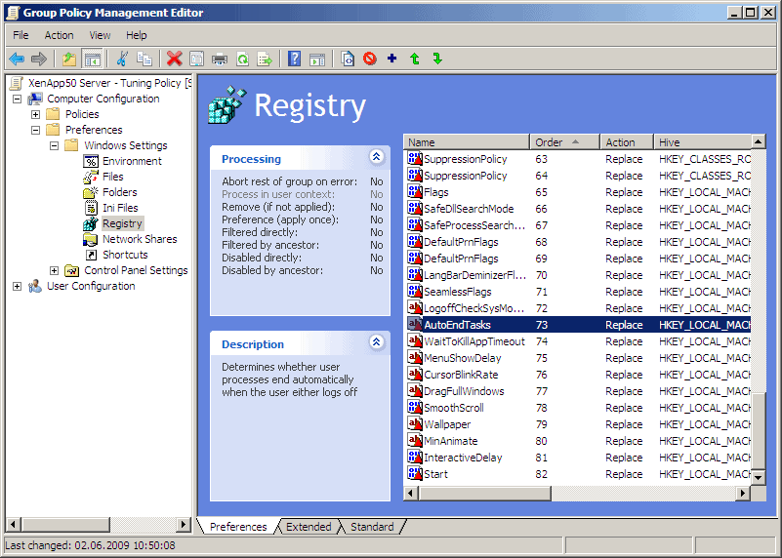Screen dimensions: 782x558
Task: Click the Cut scissors icon
Action: [122, 60]
